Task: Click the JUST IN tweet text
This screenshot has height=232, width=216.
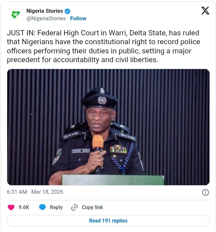Action: click(103, 47)
